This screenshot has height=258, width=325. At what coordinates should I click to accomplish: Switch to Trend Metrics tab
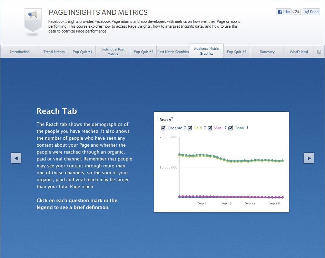tap(54, 52)
